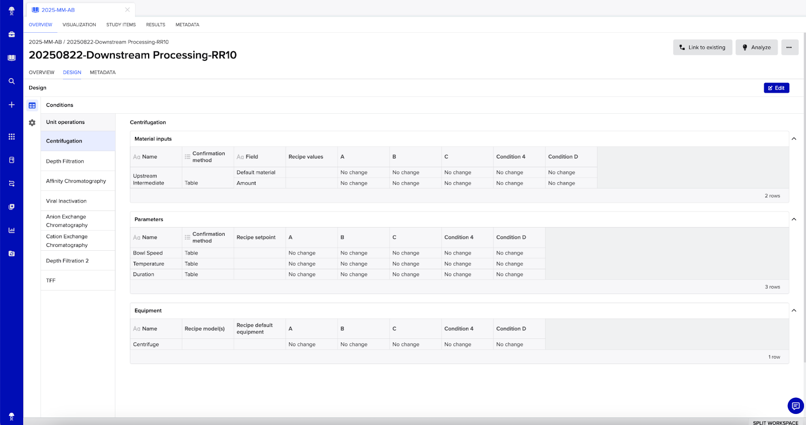Screen dimensions: 806x425
Task: Open the notebook book icon in sidebar
Action: click(12, 58)
